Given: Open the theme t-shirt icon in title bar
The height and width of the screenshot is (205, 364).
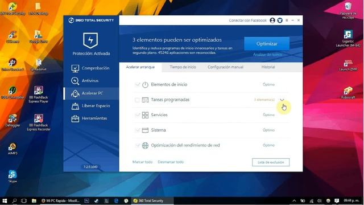Looking at the screenshot, I should click(x=280, y=20).
